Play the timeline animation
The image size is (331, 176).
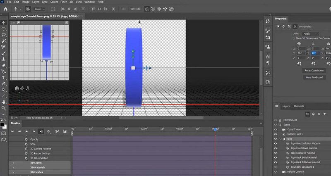coord(26,131)
